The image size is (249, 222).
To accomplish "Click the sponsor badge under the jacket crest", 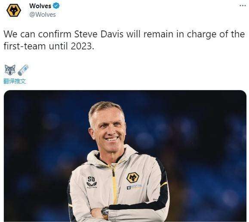I will (x=134, y=187).
